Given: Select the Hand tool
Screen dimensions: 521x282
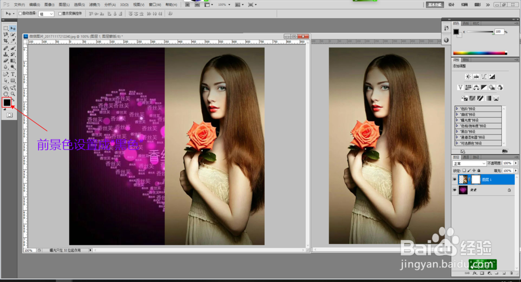Looking at the screenshot, I should [6, 94].
